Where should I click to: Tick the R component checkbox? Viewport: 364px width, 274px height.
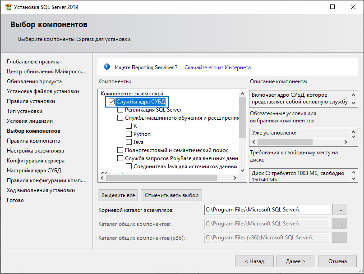click(x=129, y=126)
